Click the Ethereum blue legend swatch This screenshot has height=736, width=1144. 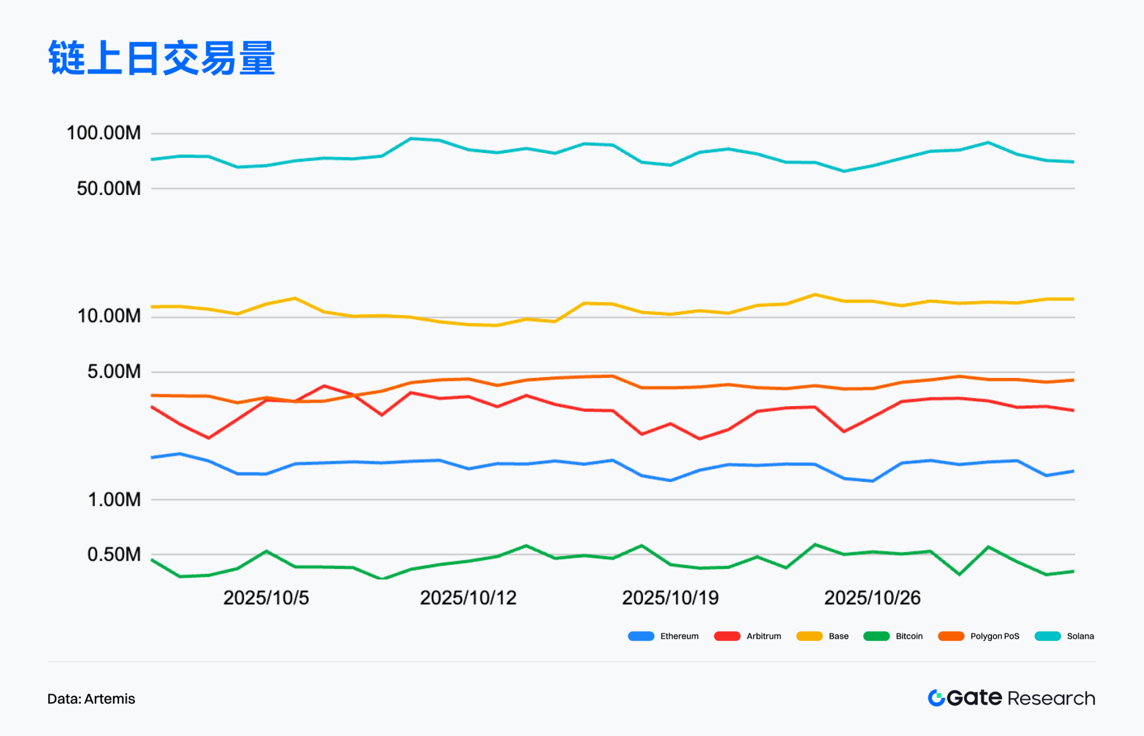[x=641, y=636]
